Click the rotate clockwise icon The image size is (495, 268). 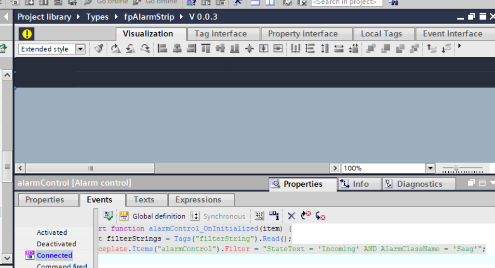click(145, 49)
